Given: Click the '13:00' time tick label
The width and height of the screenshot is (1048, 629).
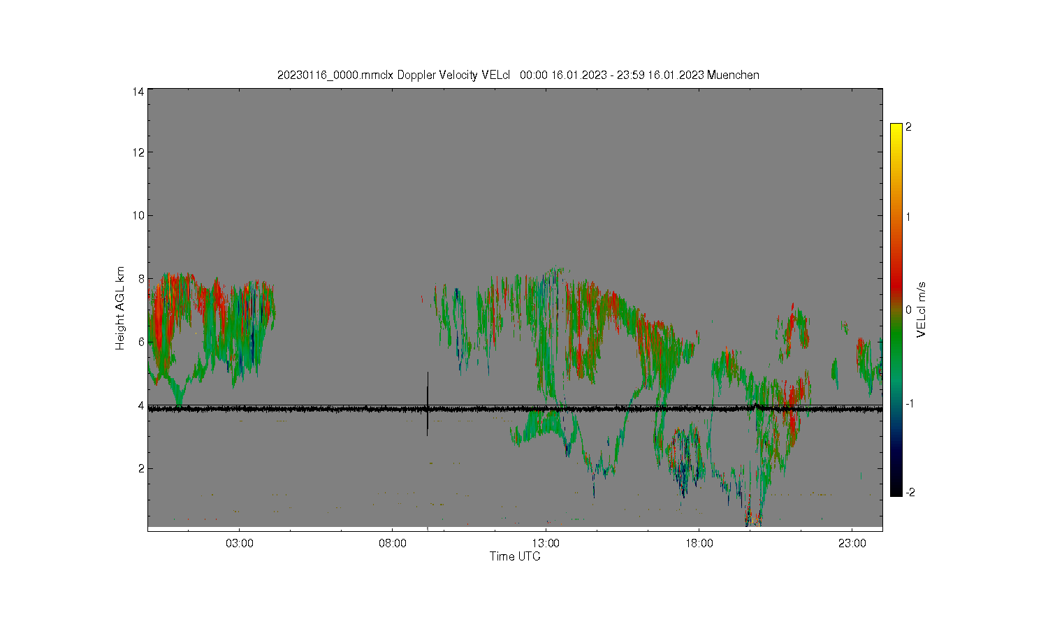Looking at the screenshot, I should pyautogui.click(x=546, y=544).
